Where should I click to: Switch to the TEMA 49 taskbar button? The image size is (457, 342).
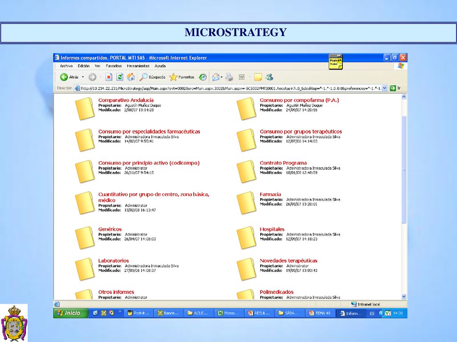tap(320, 313)
